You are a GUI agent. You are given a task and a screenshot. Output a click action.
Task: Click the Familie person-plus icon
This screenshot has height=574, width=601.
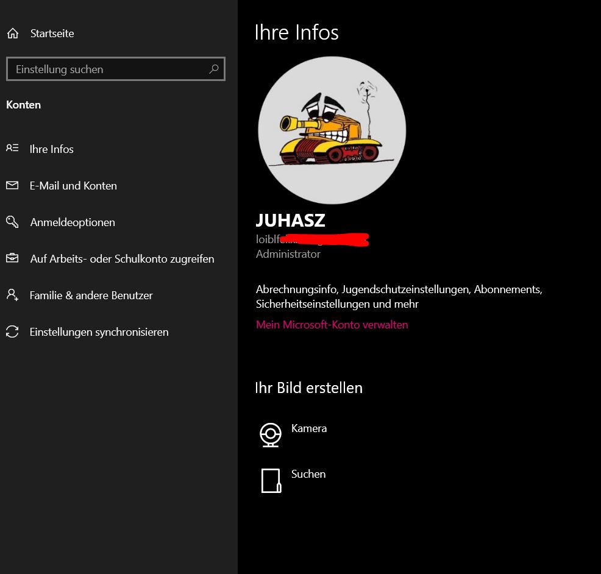click(12, 295)
